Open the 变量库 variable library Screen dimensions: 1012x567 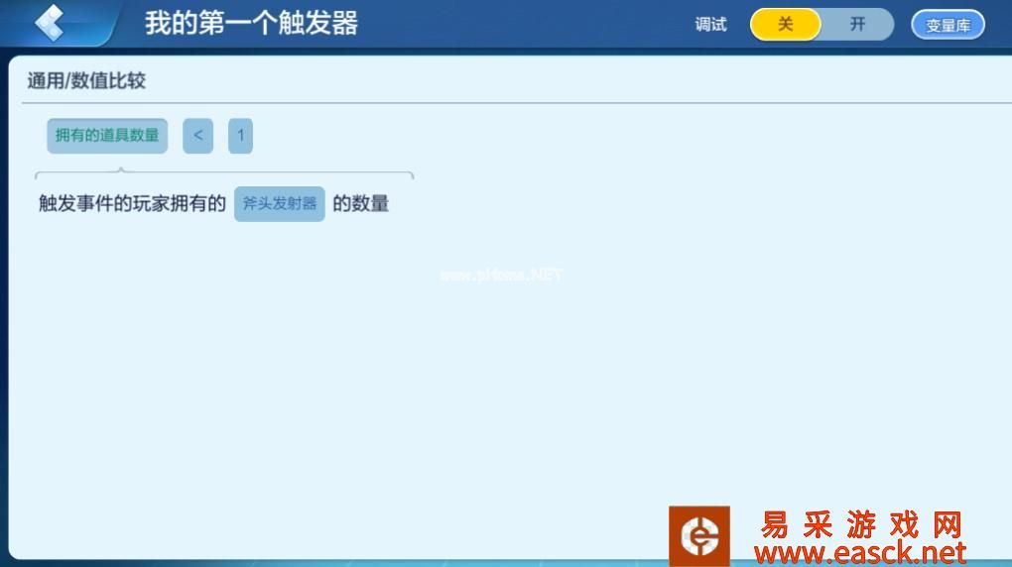pyautogui.click(x=948, y=26)
